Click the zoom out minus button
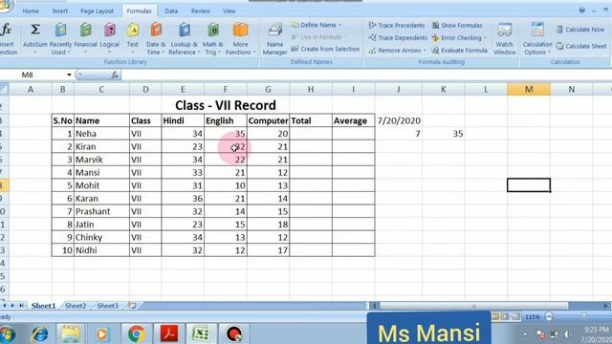 point(549,316)
